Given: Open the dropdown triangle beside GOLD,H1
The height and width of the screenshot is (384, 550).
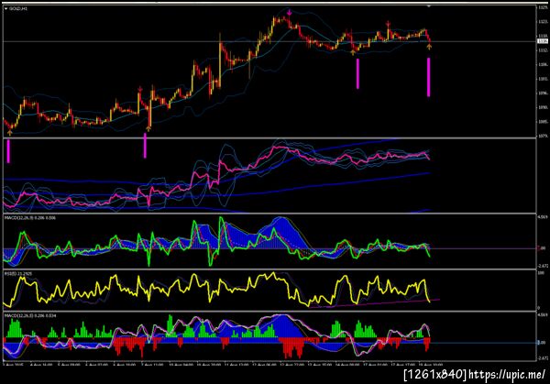Looking at the screenshot, I should point(5,8).
